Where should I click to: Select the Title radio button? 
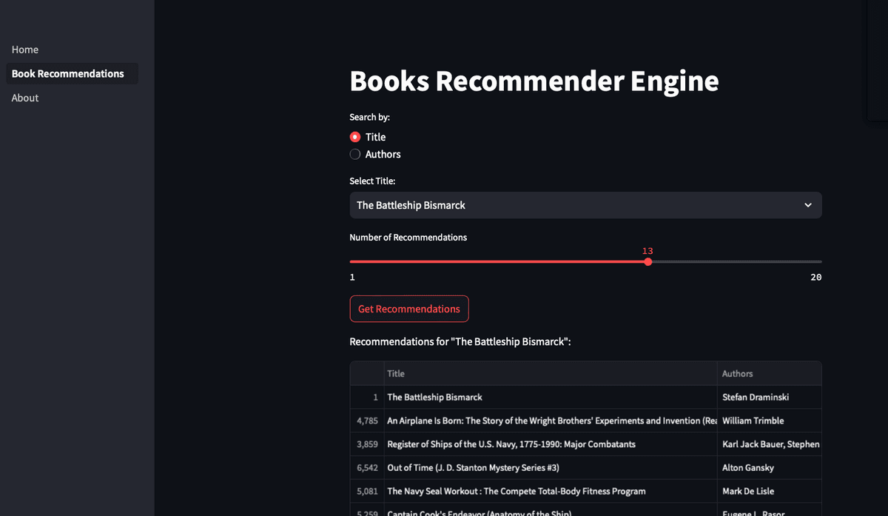(355, 137)
